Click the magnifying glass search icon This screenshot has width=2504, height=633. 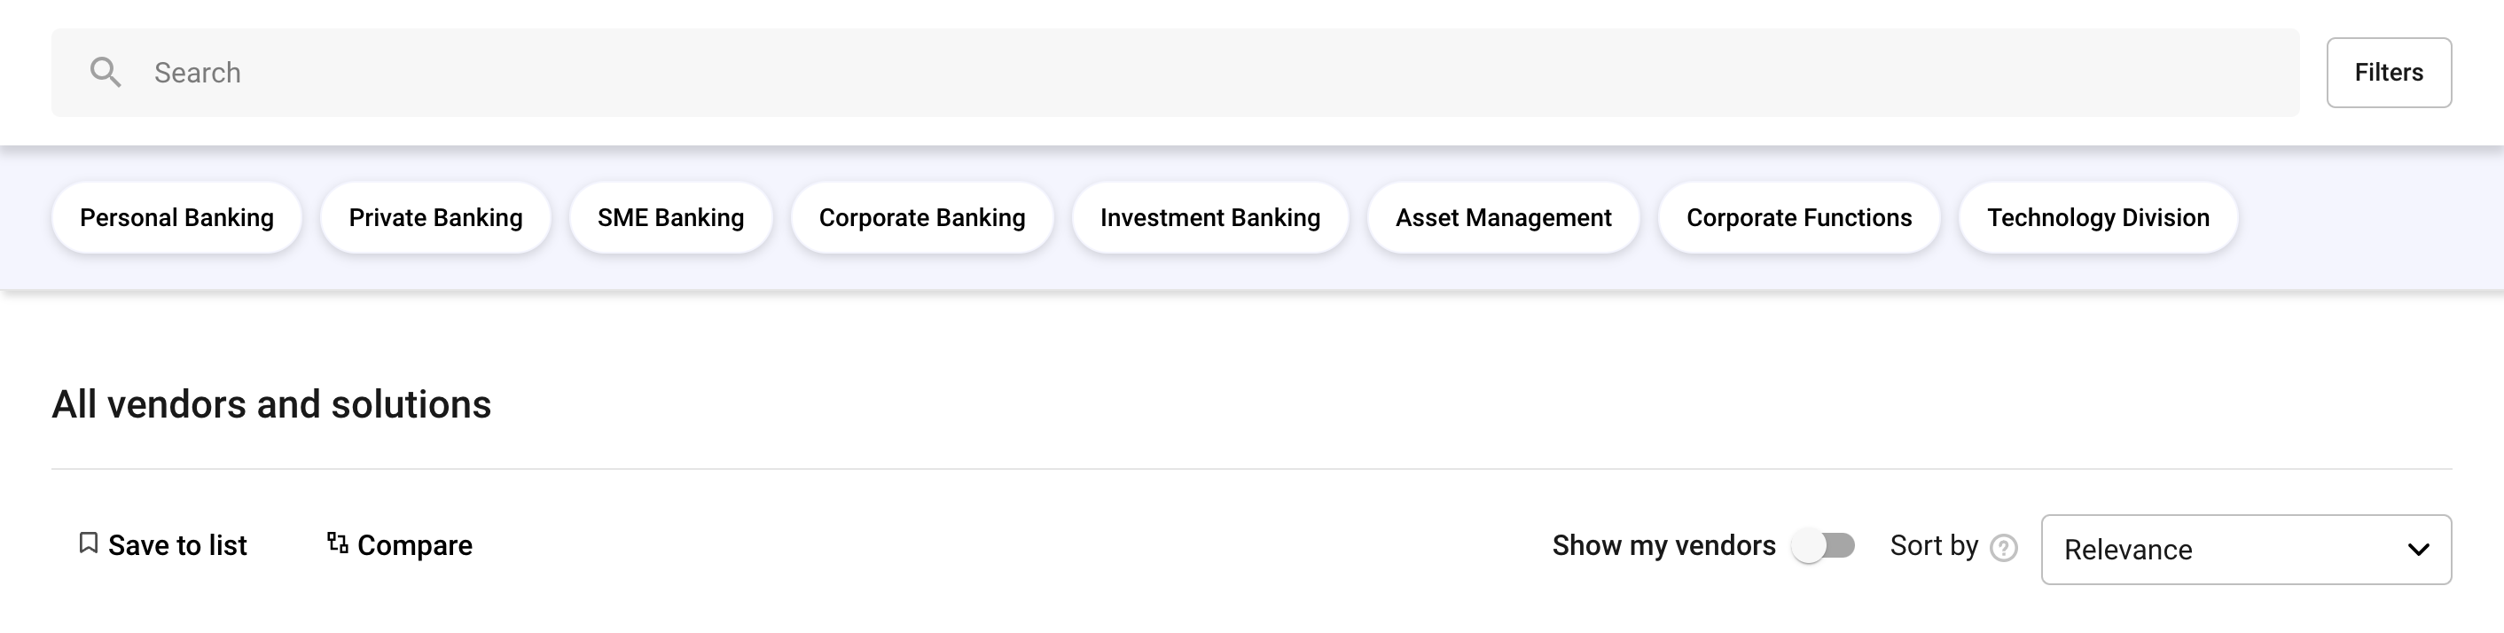pyautogui.click(x=105, y=72)
